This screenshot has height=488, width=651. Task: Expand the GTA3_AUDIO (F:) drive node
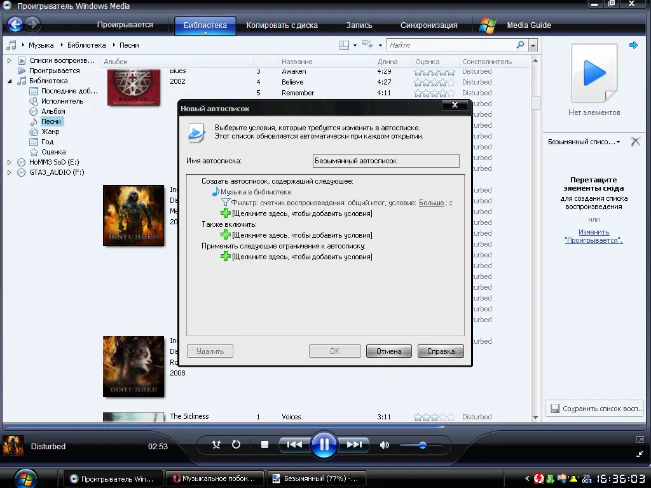(x=9, y=172)
